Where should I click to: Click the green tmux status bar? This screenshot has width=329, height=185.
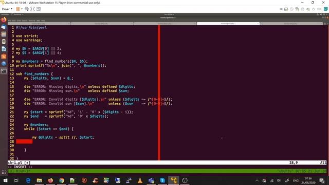(167, 171)
